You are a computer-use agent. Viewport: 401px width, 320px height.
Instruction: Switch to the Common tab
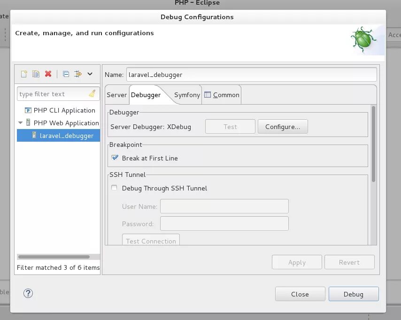coord(222,95)
